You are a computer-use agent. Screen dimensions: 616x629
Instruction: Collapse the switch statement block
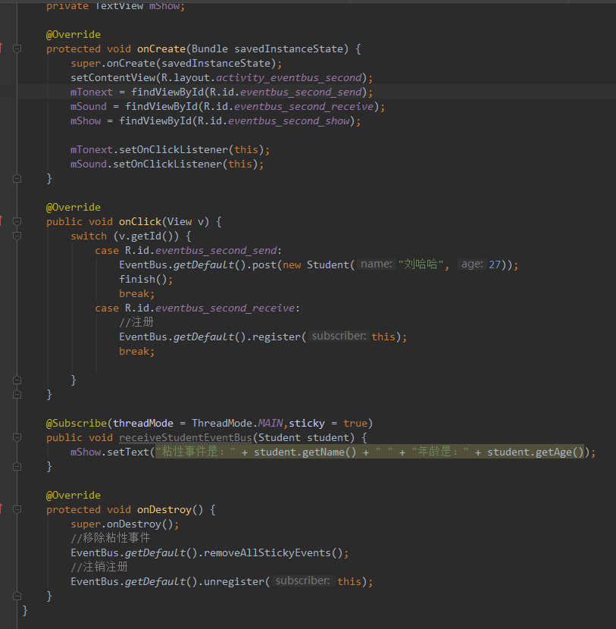tap(17, 236)
